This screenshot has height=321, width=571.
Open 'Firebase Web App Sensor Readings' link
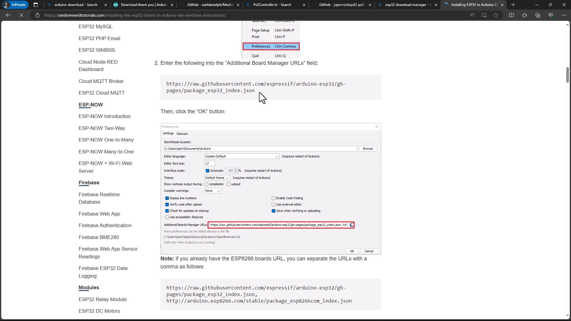tap(108, 253)
